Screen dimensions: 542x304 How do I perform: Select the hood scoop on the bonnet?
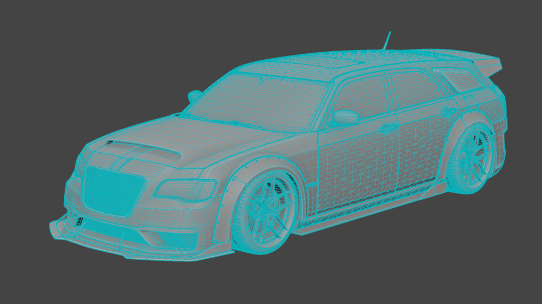coord(143,150)
